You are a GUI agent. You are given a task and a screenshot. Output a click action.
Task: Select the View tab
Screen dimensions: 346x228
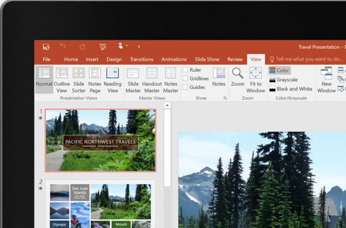pyautogui.click(x=255, y=59)
